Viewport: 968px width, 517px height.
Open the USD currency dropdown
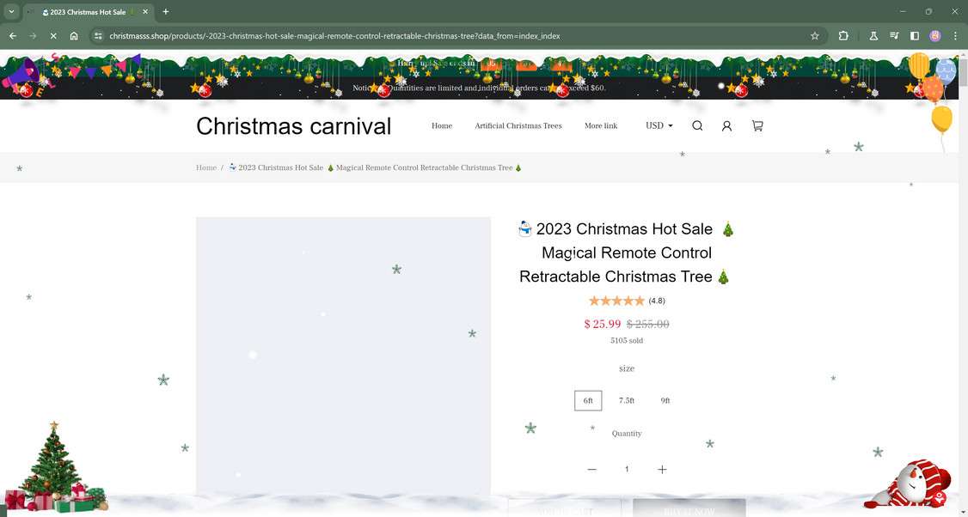tap(659, 125)
